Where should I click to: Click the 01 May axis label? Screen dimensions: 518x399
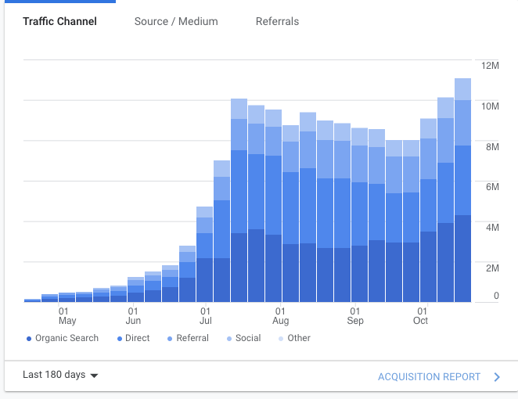click(x=67, y=316)
